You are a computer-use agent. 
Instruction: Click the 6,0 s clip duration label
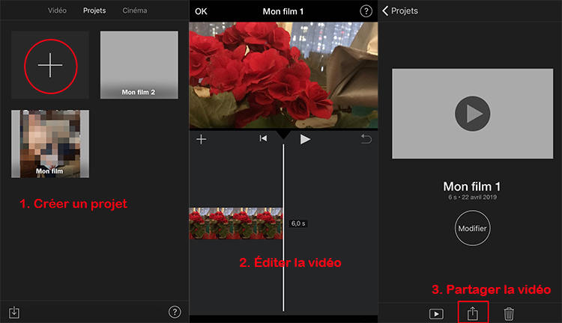[298, 224]
